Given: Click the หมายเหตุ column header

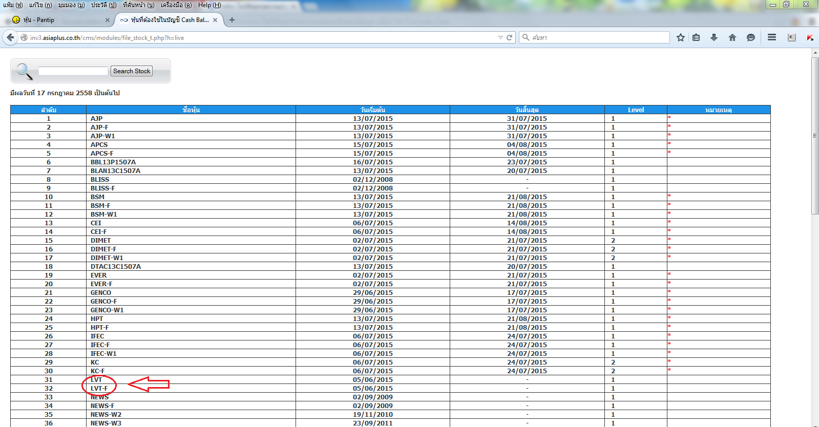Looking at the screenshot, I should (719, 110).
